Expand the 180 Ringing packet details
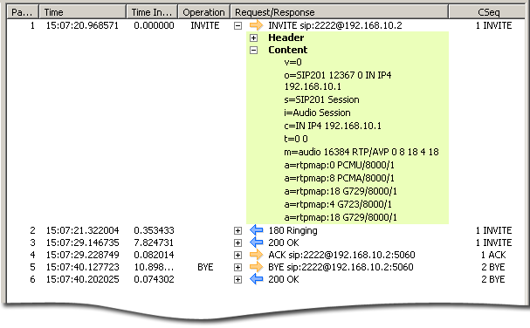 [x=238, y=230]
